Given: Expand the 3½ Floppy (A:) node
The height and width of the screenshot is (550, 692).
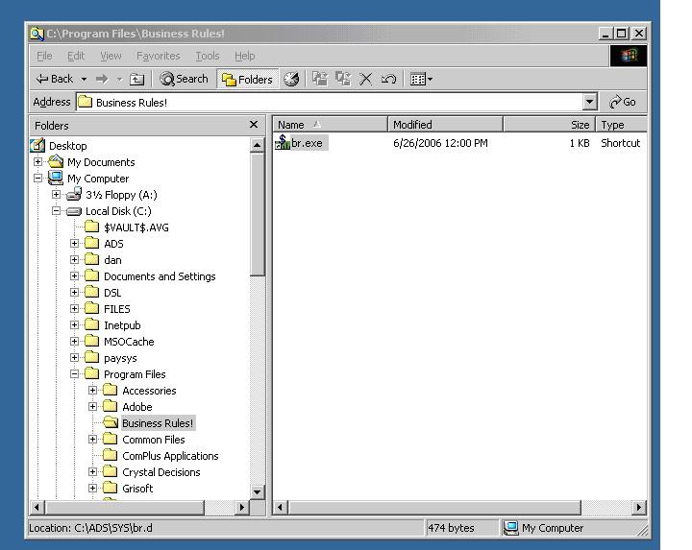Looking at the screenshot, I should pyautogui.click(x=56, y=194).
